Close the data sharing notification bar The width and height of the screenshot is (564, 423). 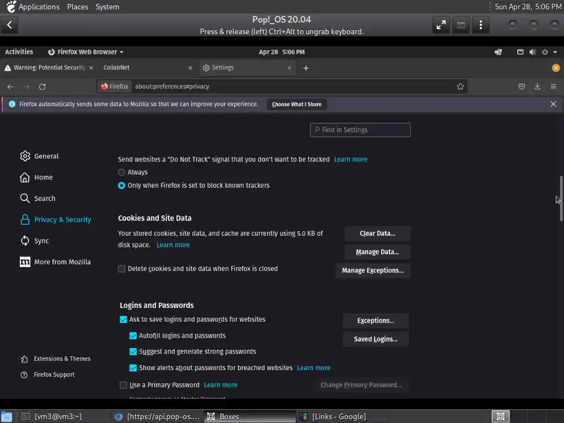tap(553, 104)
